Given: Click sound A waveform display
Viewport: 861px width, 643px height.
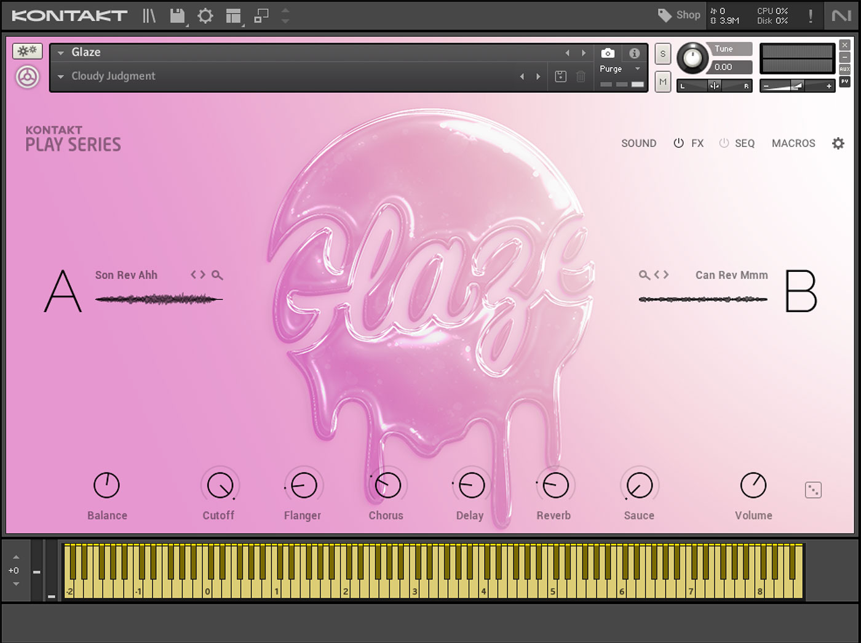Looking at the screenshot, I should coord(159,300).
